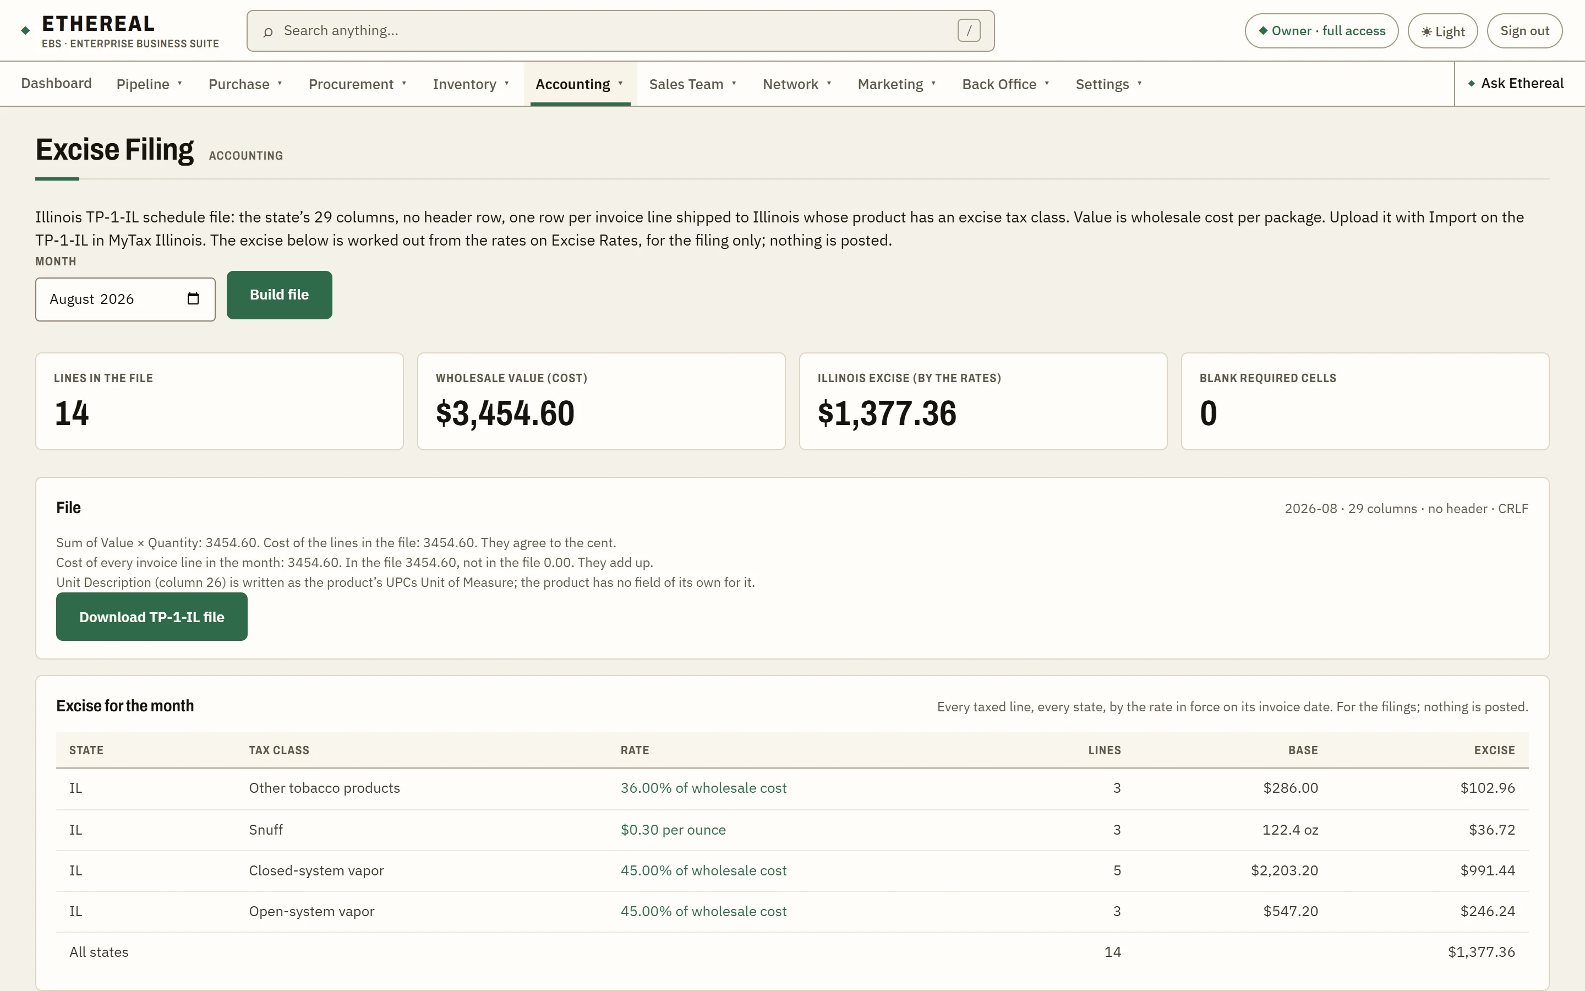Click the $2,203.20 base value
This screenshot has width=1585, height=991.
click(1285, 870)
